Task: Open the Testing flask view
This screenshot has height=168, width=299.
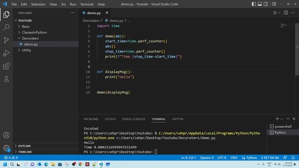Action: 6,79
